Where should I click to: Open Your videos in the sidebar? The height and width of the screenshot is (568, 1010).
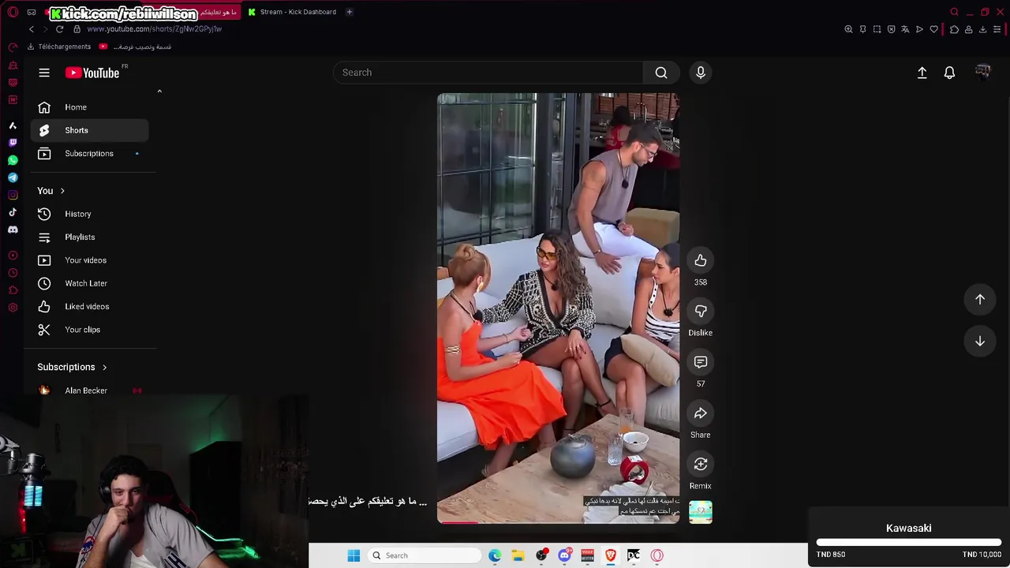89,260
